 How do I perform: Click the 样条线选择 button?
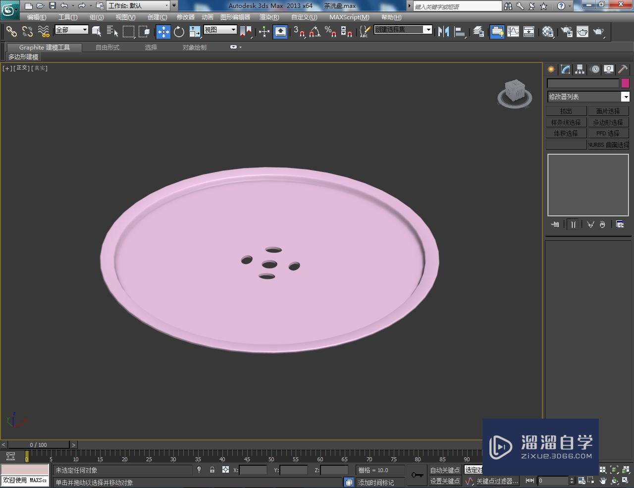coord(566,122)
